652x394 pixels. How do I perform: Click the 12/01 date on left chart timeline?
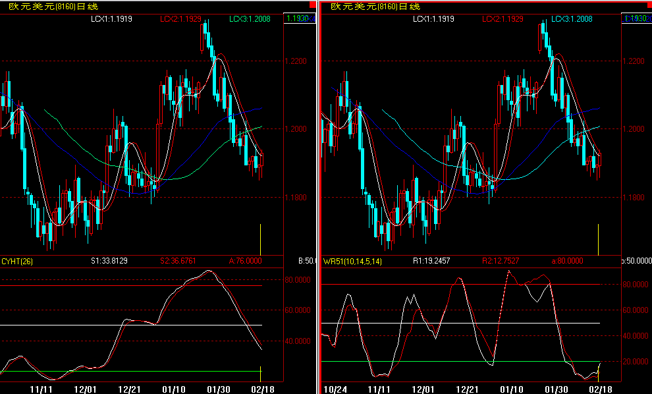(x=85, y=389)
